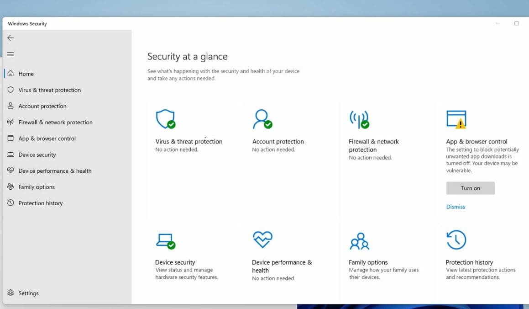Click the Firewall & network protection antenna tile icon
This screenshot has width=529, height=309.
[x=359, y=119]
